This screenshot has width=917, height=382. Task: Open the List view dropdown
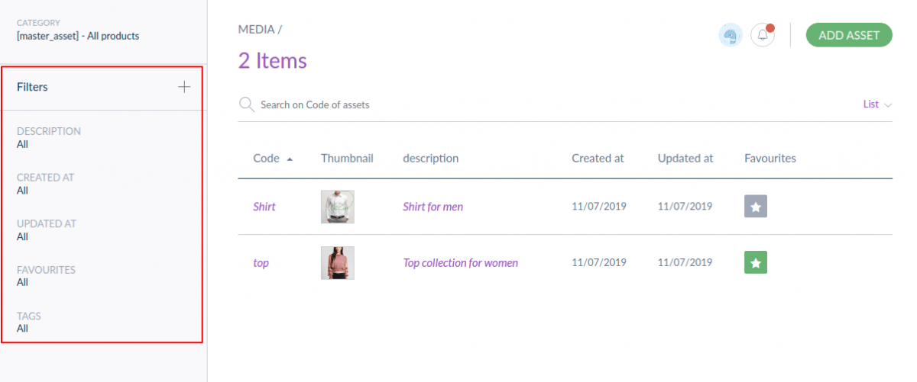[x=877, y=104]
